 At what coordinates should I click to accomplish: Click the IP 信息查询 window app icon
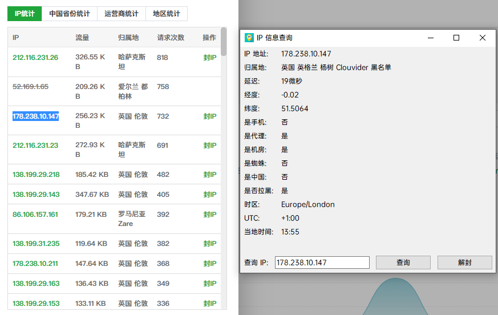click(249, 38)
